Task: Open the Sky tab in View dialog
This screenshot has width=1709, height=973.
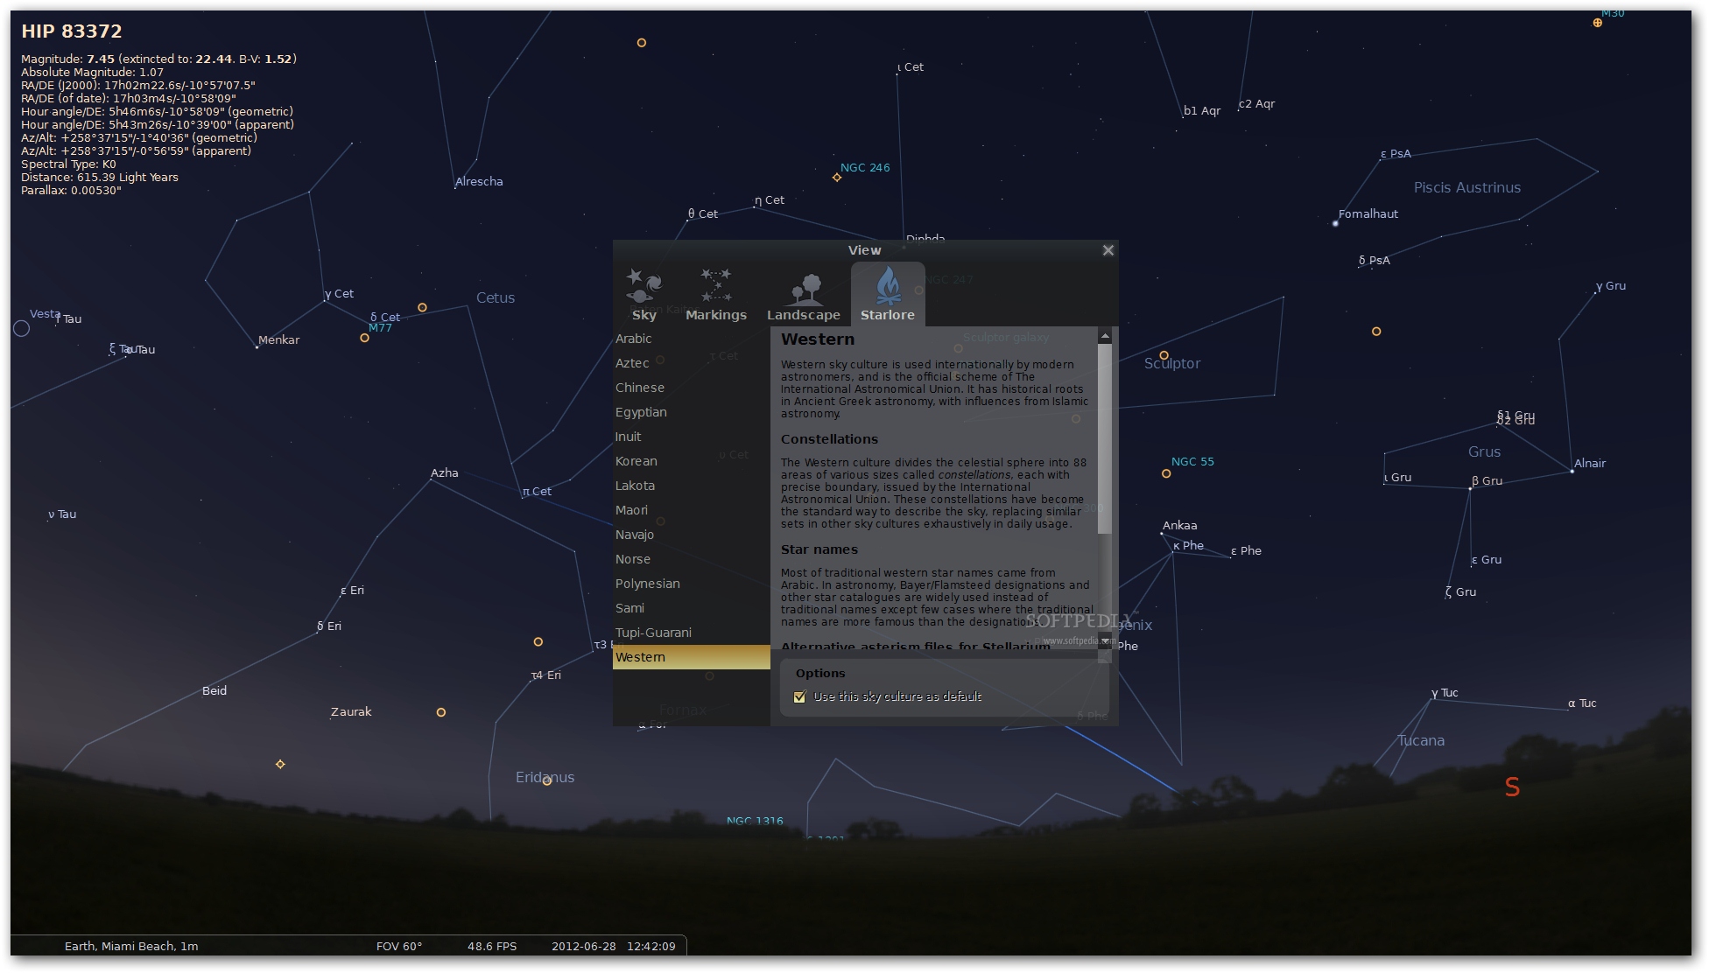Action: tap(644, 295)
